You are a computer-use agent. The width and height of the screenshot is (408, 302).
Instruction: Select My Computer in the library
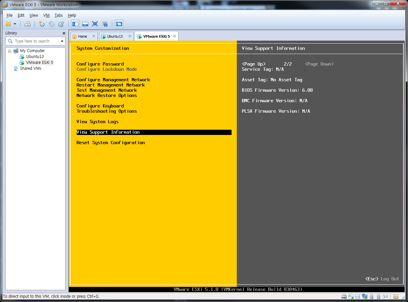point(32,50)
